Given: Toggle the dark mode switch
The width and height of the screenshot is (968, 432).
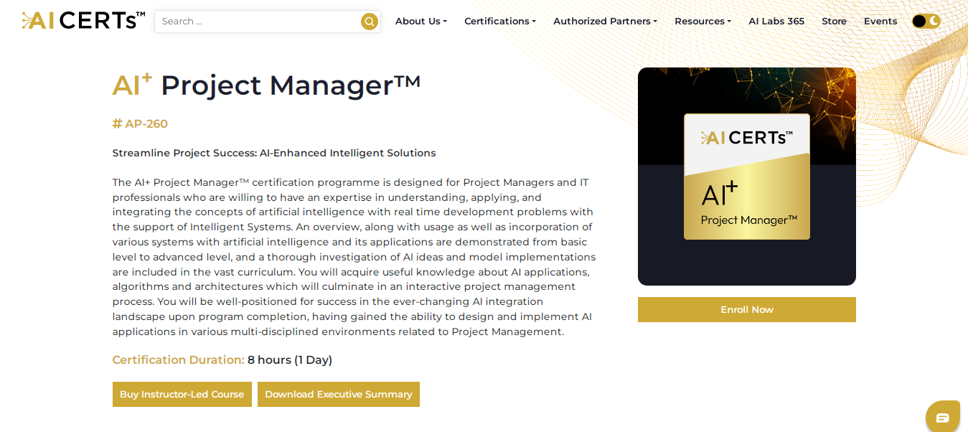Looking at the screenshot, I should (926, 21).
